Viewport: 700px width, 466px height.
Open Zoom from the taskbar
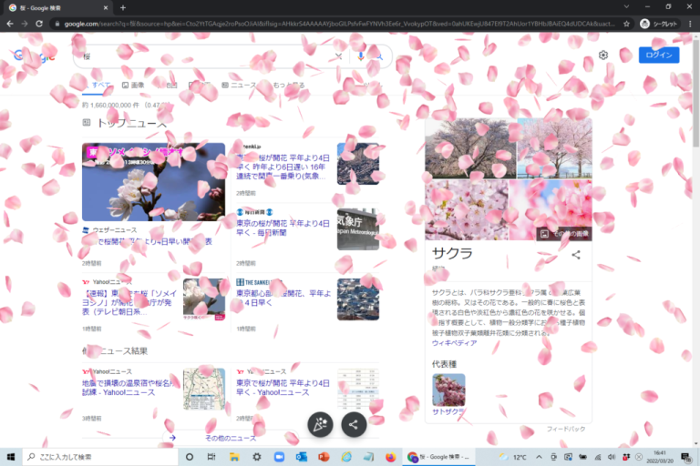tap(279, 456)
